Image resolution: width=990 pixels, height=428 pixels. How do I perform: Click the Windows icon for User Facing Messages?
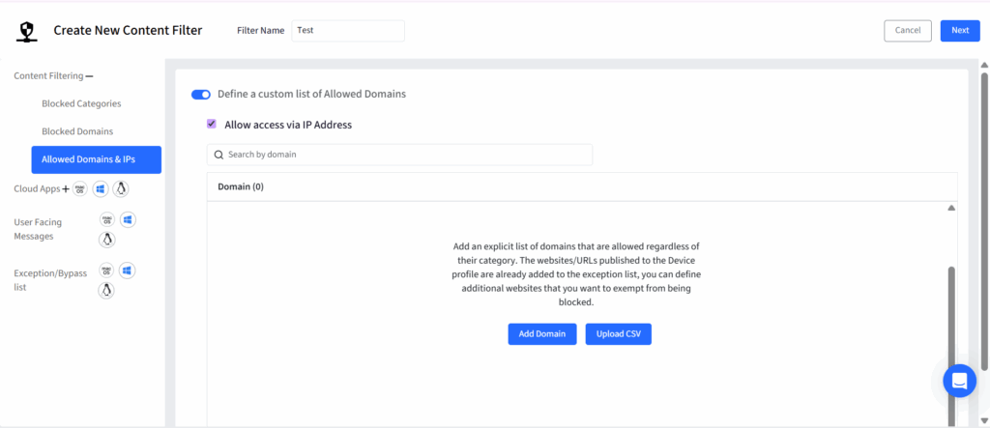point(128,219)
